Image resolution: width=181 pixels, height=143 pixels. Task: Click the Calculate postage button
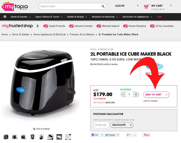click(122, 125)
